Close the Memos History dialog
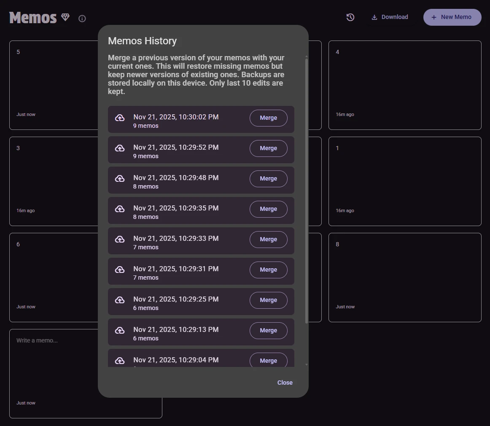 [285, 383]
